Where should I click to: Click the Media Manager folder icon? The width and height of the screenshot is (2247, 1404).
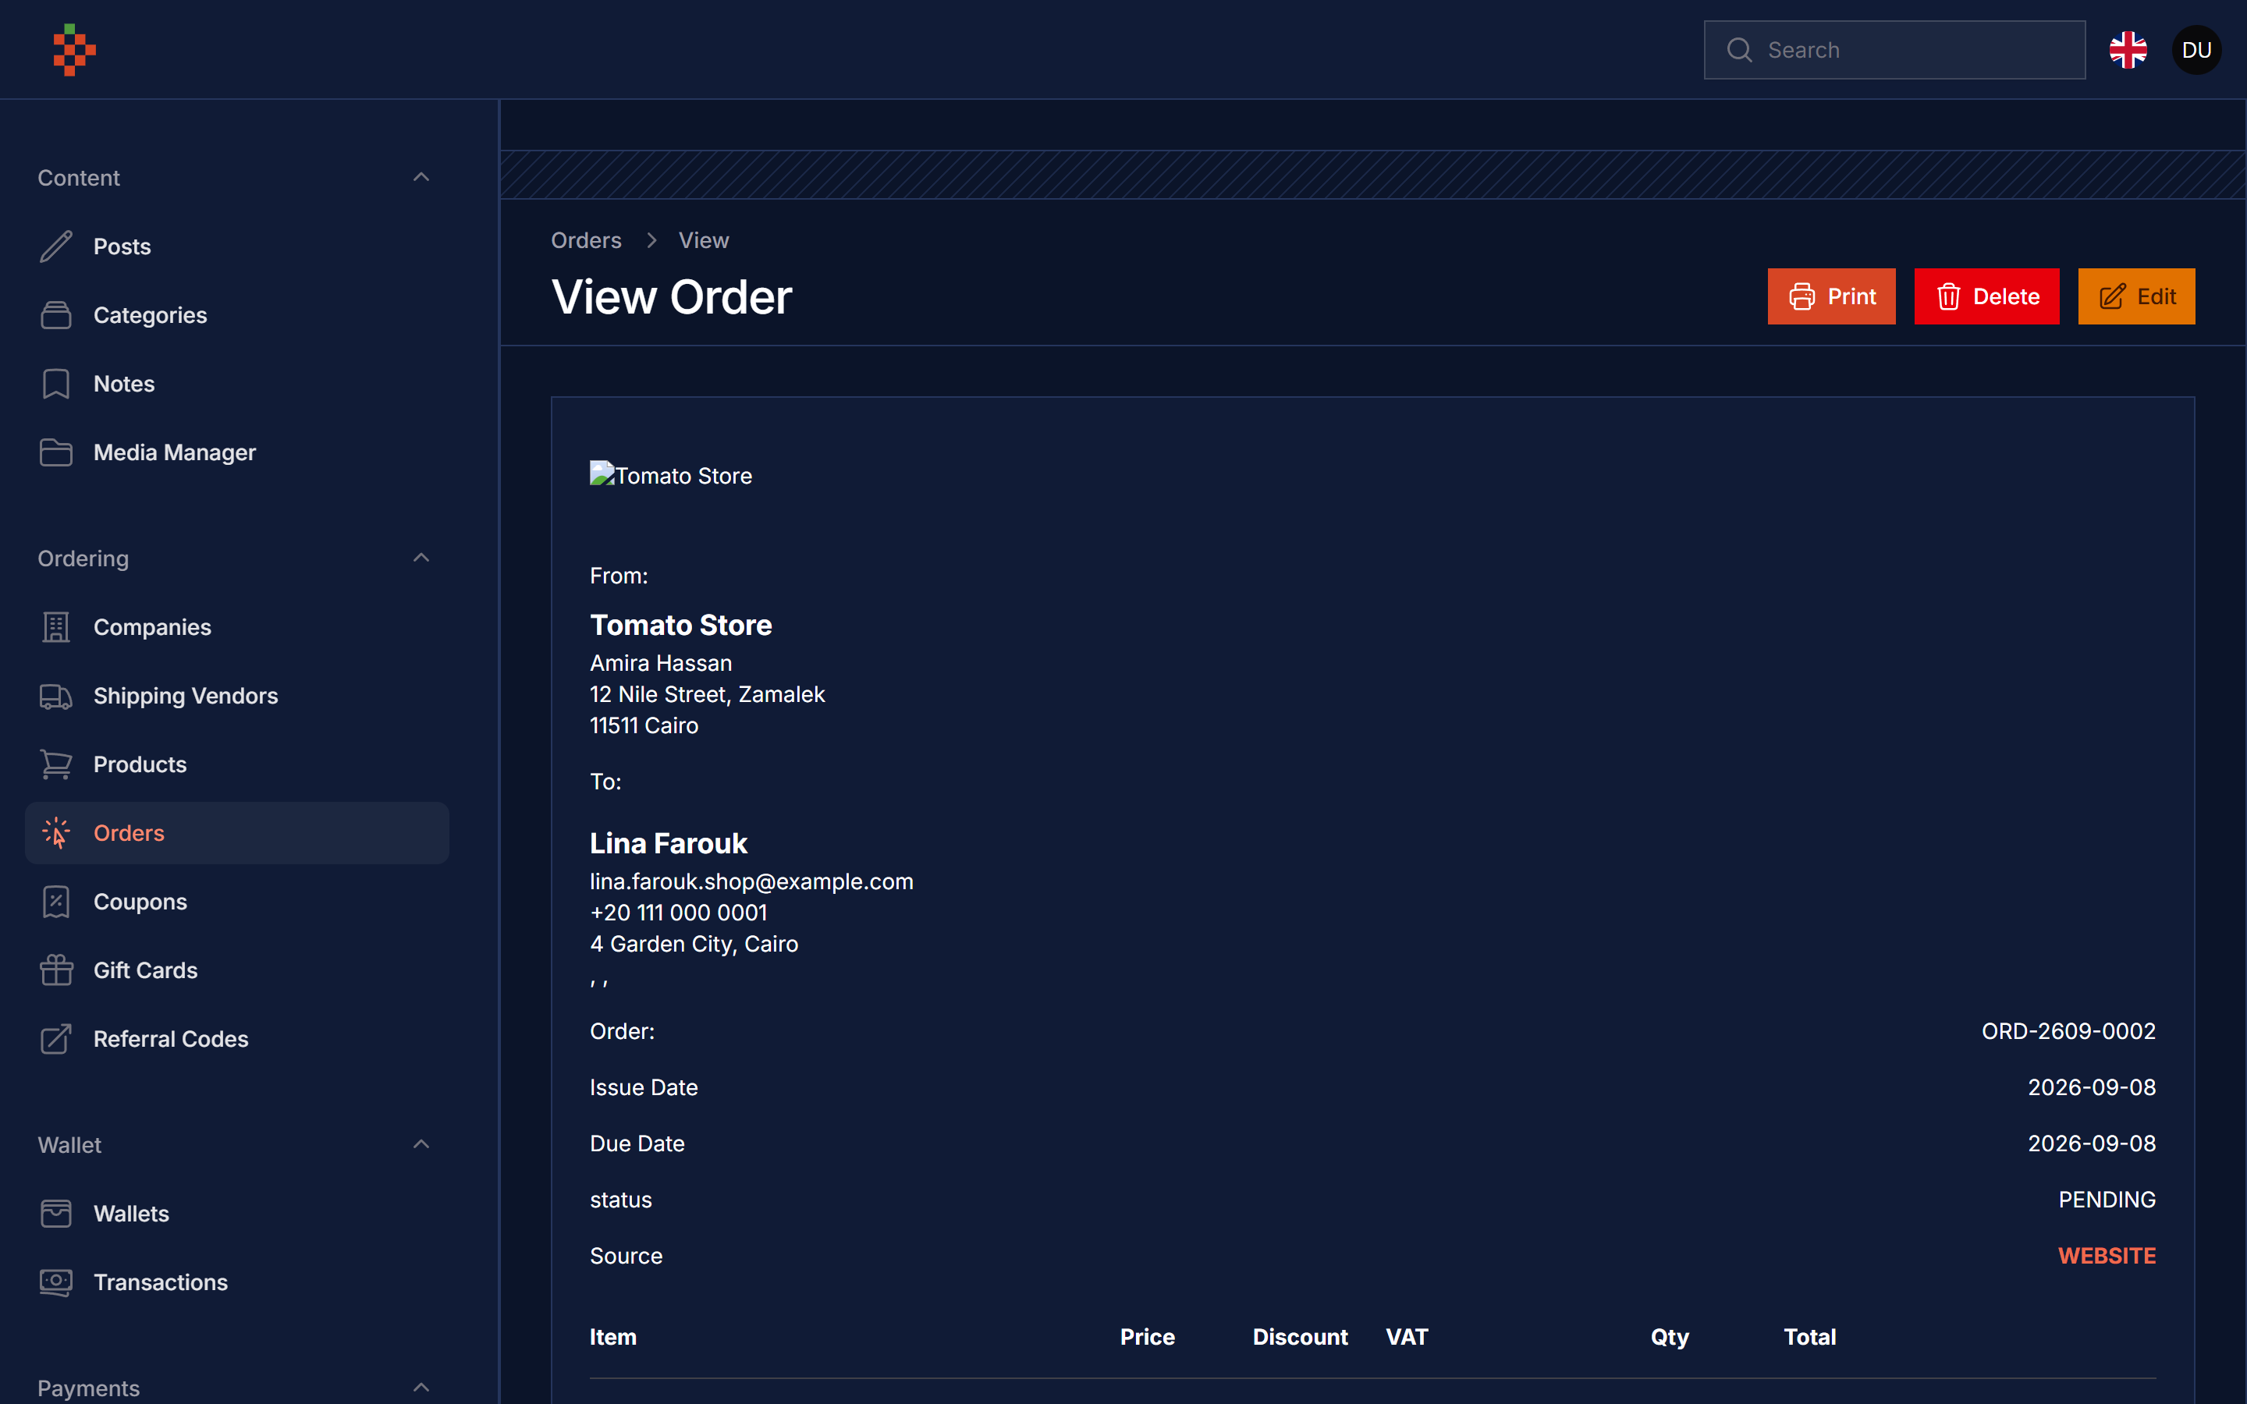pyautogui.click(x=55, y=453)
